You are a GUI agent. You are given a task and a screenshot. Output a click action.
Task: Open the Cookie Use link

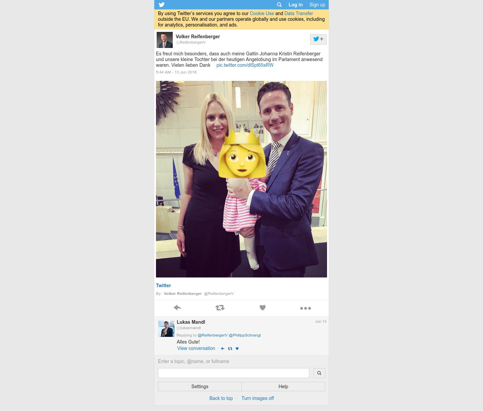[x=262, y=13]
